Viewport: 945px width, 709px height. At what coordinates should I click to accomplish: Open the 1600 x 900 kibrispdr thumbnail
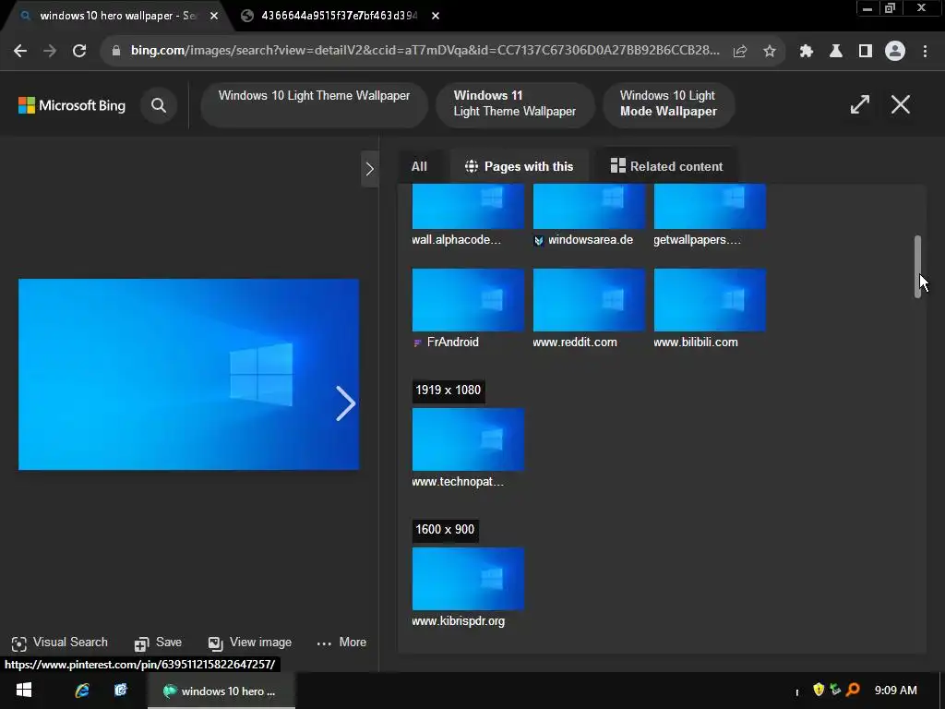pyautogui.click(x=468, y=579)
